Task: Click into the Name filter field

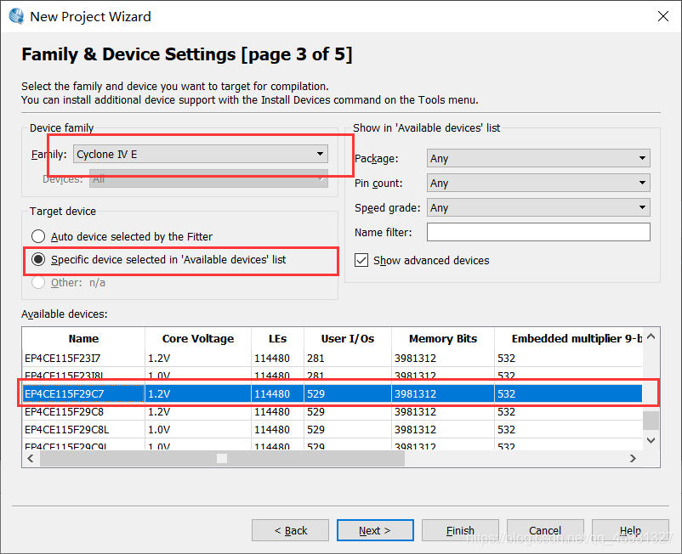Action: (x=538, y=232)
